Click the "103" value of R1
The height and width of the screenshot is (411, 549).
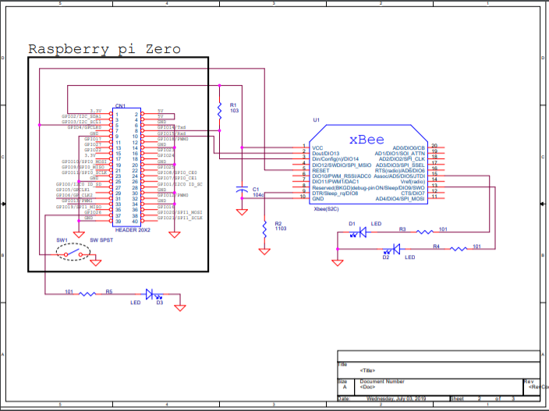coord(234,111)
